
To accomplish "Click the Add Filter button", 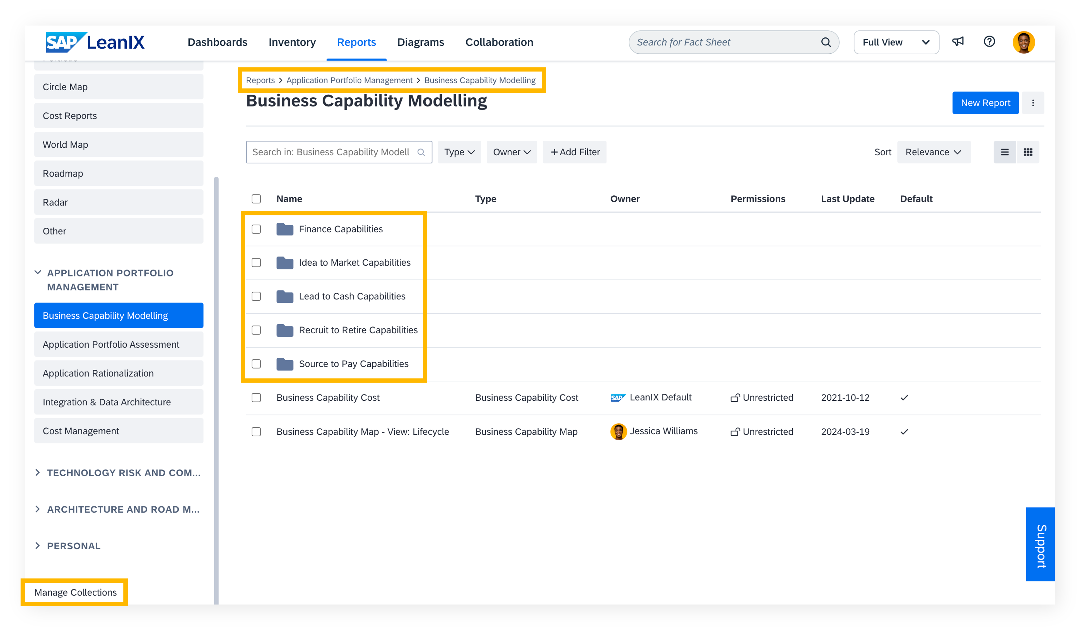I will coord(574,152).
